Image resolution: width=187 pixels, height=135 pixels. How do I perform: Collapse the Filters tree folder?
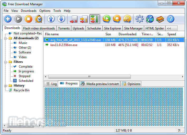6,62
